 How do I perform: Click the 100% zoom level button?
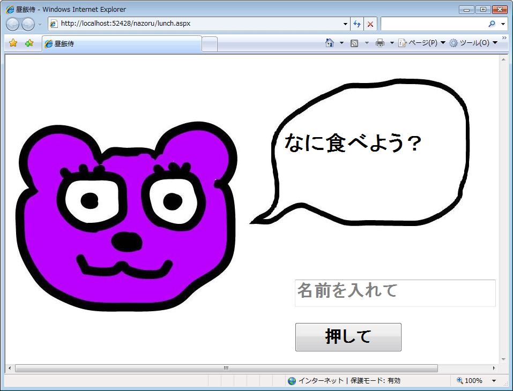pyautogui.click(x=470, y=380)
